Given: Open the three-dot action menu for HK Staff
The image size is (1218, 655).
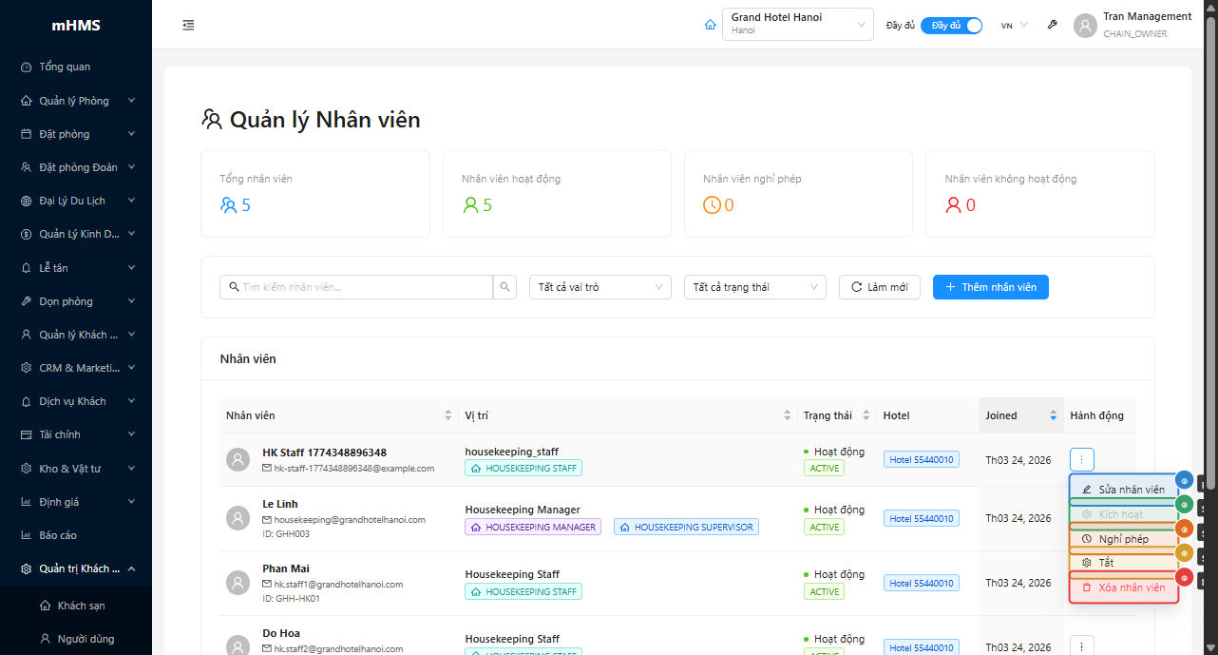Looking at the screenshot, I should click(x=1081, y=460).
